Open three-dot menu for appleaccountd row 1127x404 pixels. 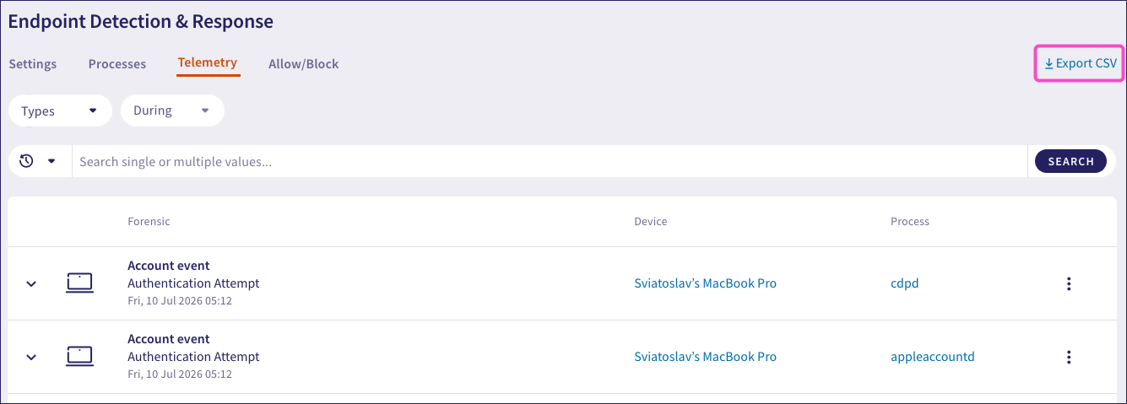click(1069, 357)
